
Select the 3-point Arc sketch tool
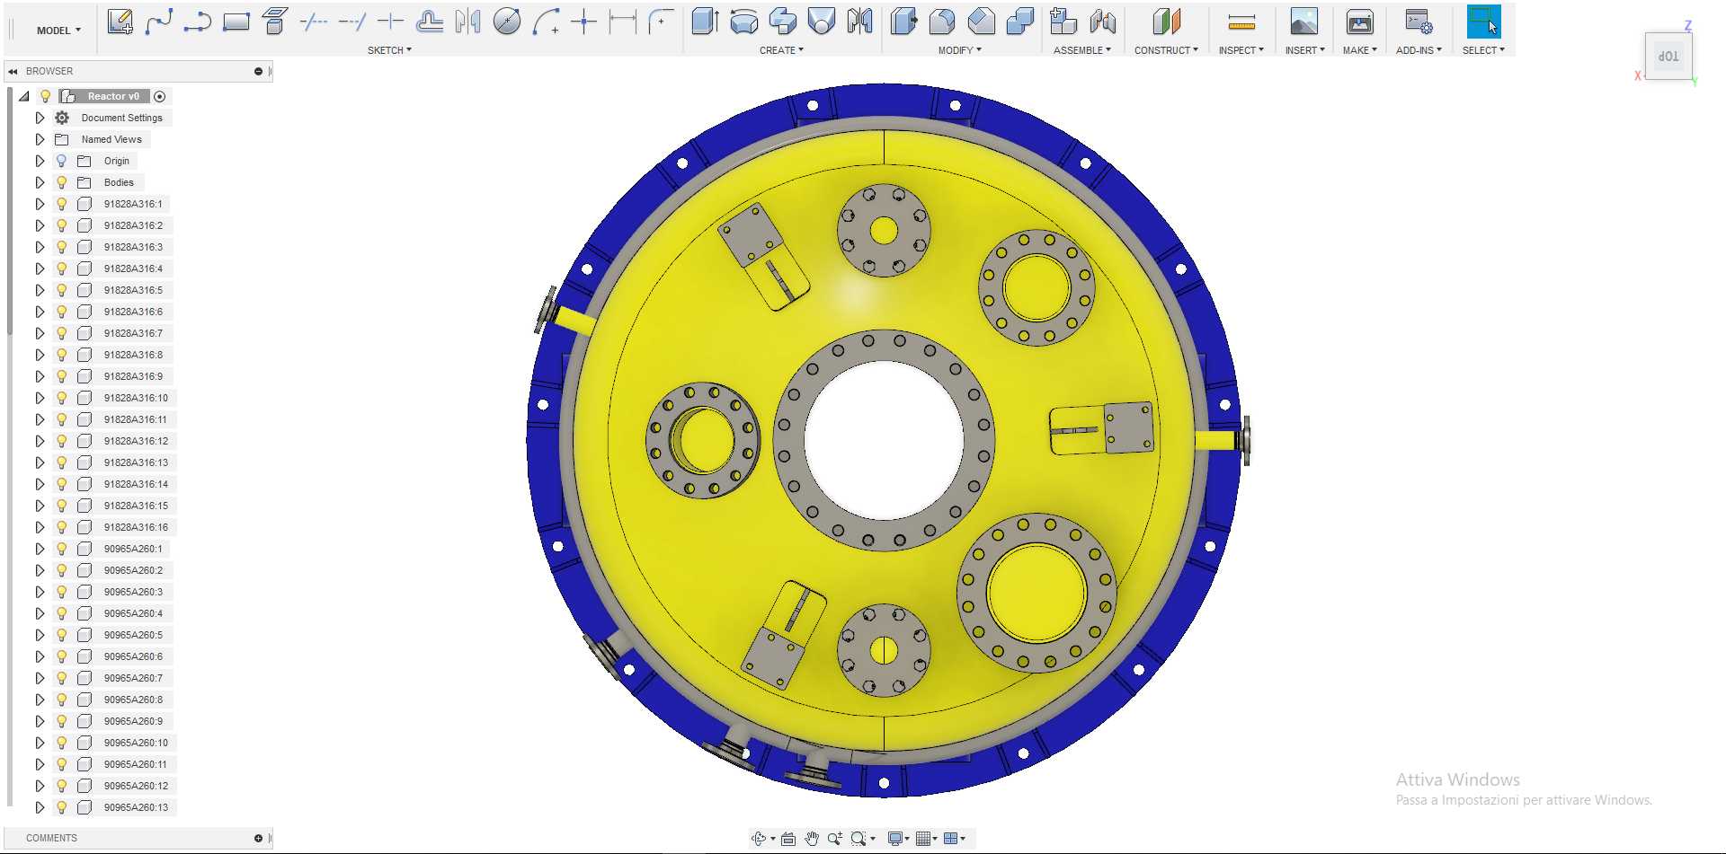coord(546,22)
